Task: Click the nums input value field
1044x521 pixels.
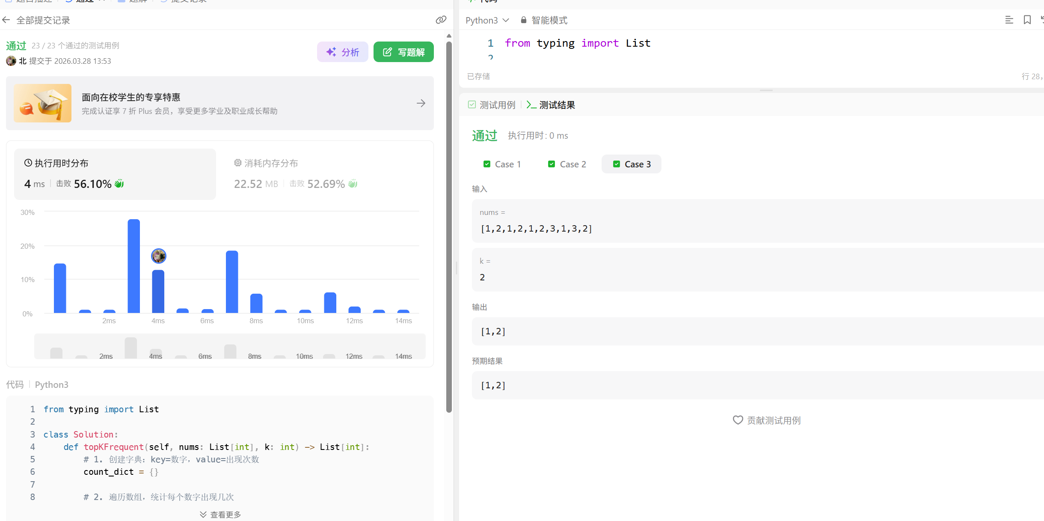Action: coord(536,229)
